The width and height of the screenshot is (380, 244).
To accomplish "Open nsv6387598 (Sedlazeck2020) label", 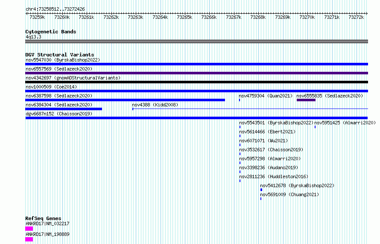I will point(59,96).
